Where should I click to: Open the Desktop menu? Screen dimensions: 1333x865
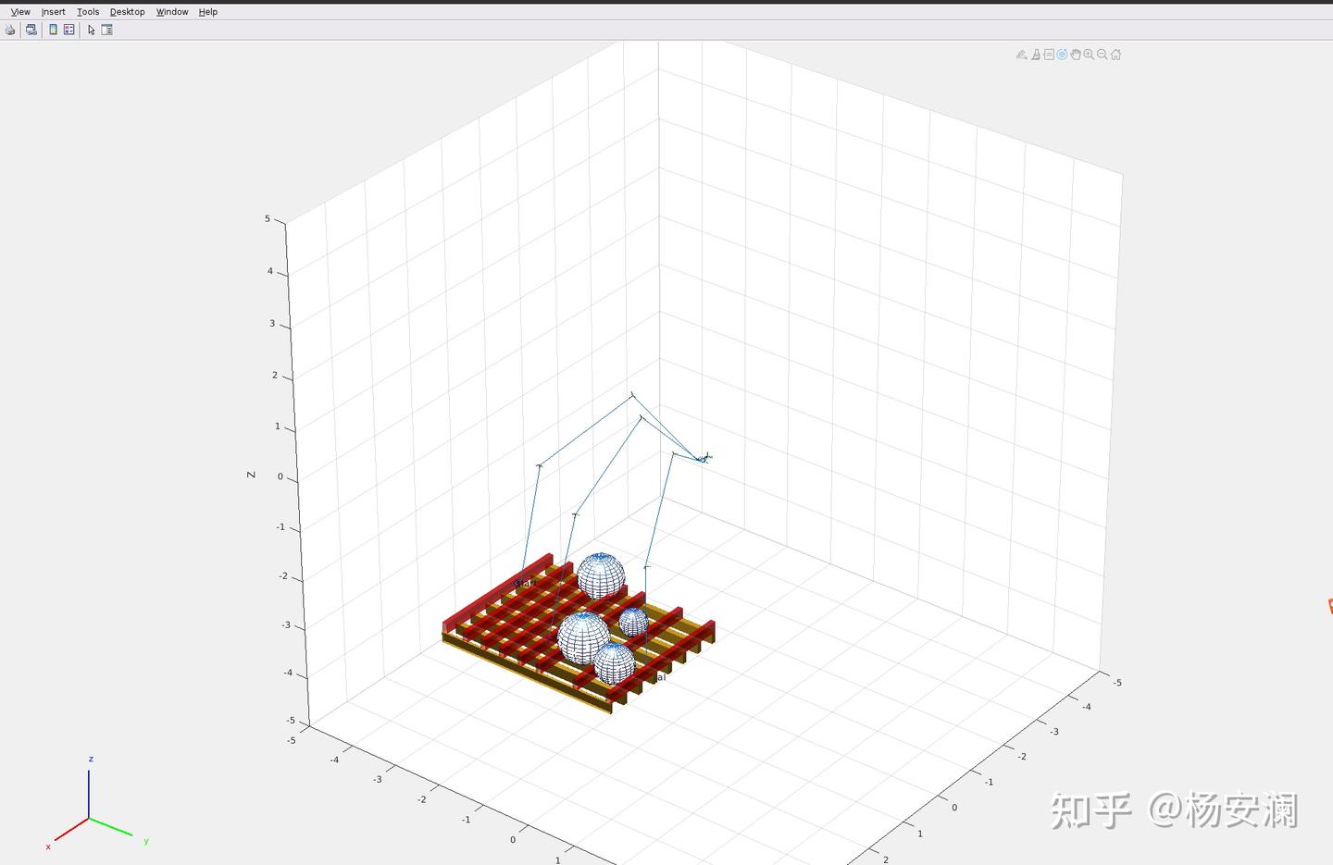pos(127,12)
